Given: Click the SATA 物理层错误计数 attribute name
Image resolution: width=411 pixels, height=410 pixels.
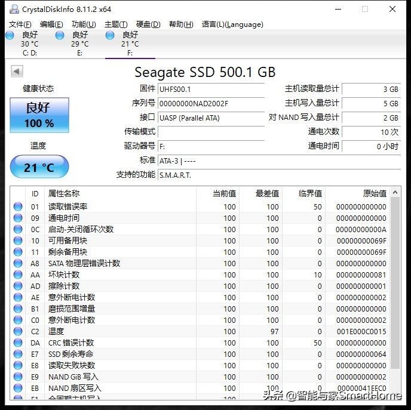Looking at the screenshot, I should 84,263.
